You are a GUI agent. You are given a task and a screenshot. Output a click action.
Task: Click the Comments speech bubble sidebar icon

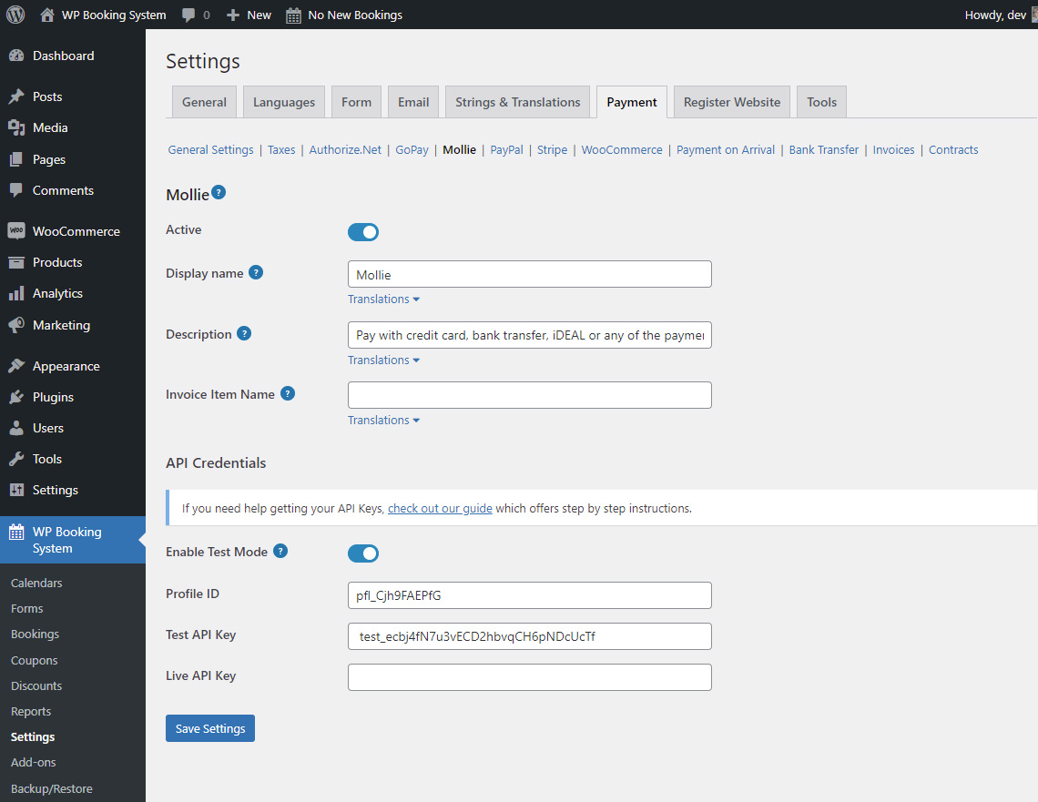point(16,190)
